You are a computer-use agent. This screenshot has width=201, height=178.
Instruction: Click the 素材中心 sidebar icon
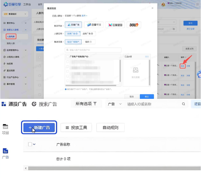pyautogui.click(x=5, y=23)
